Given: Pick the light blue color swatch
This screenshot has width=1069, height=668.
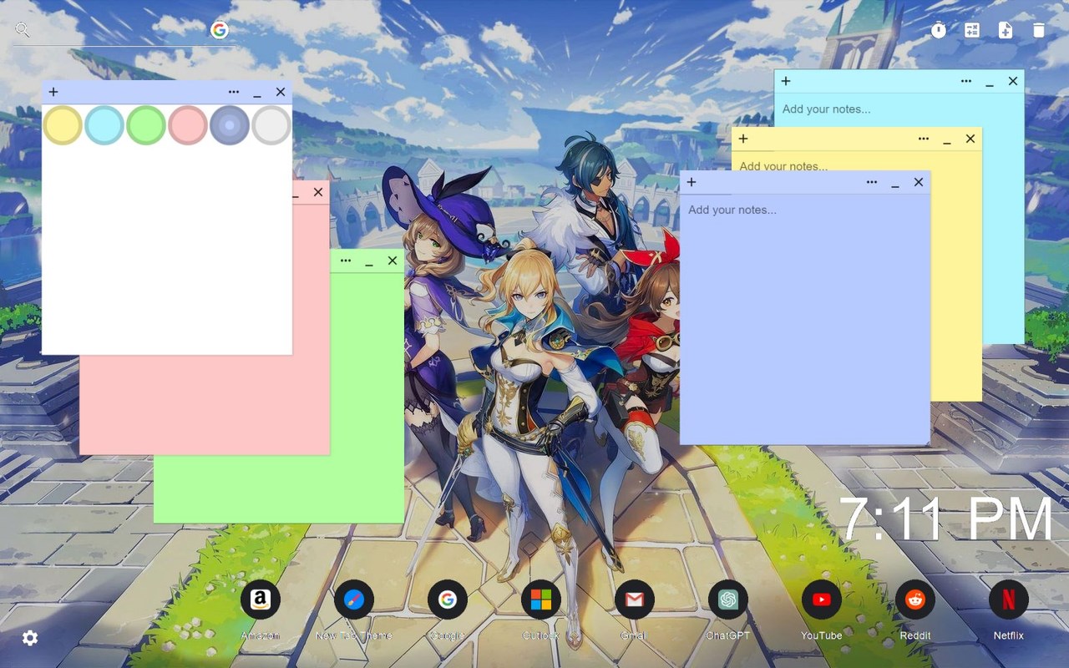Looking at the screenshot, I should click(x=104, y=125).
